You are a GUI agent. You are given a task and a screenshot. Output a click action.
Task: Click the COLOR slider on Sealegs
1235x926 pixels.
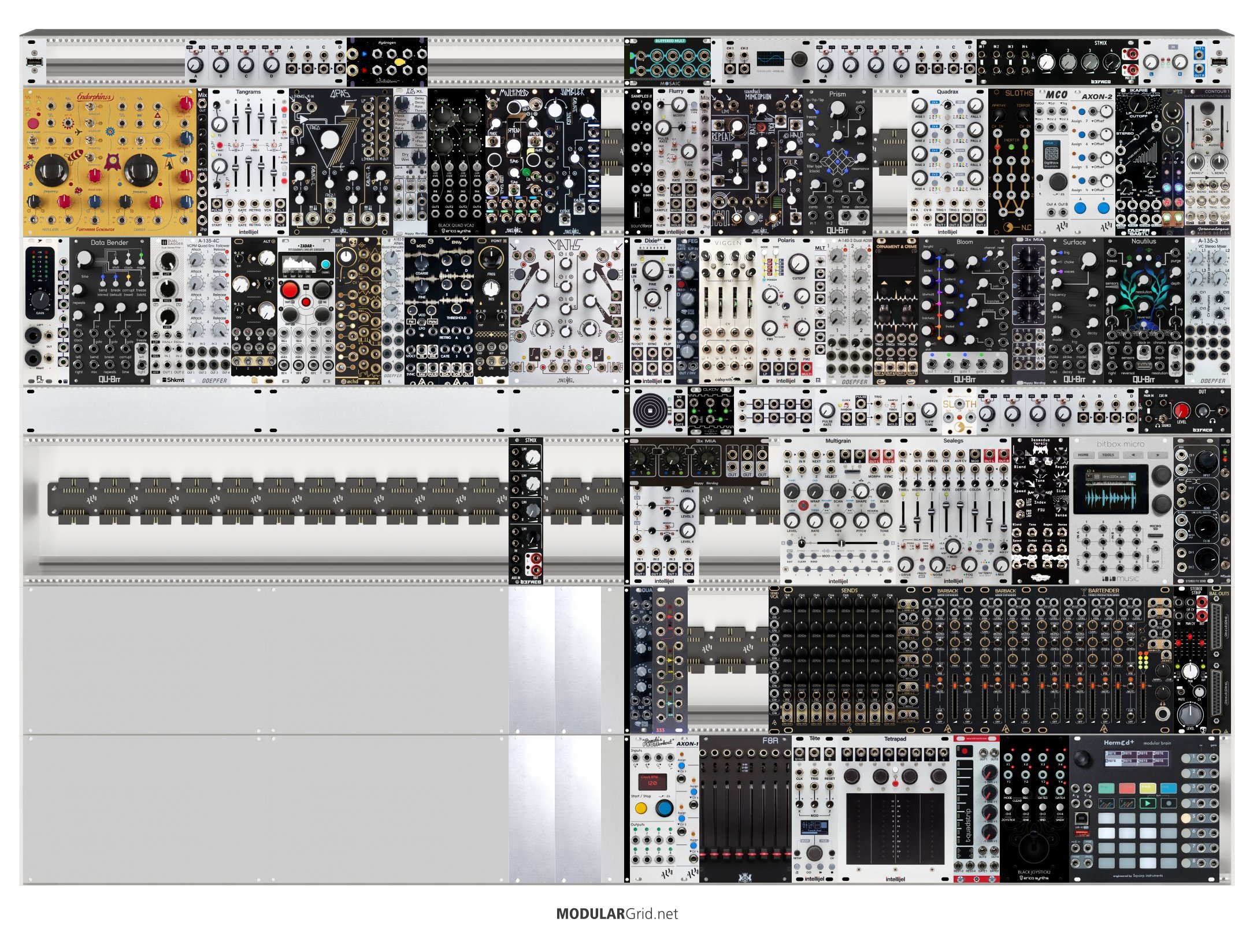(x=975, y=512)
